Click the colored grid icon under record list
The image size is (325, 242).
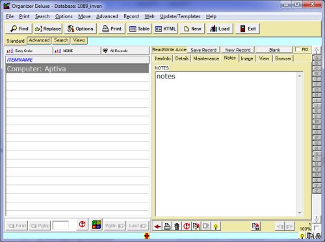[x=96, y=224]
